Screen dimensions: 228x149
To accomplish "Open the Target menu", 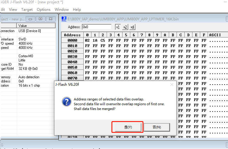I will (x=27, y=9).
